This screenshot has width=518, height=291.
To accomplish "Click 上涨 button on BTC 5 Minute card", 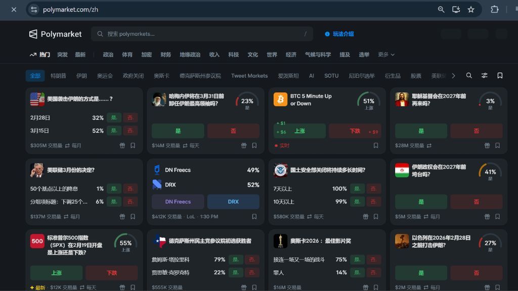I will [x=300, y=131].
